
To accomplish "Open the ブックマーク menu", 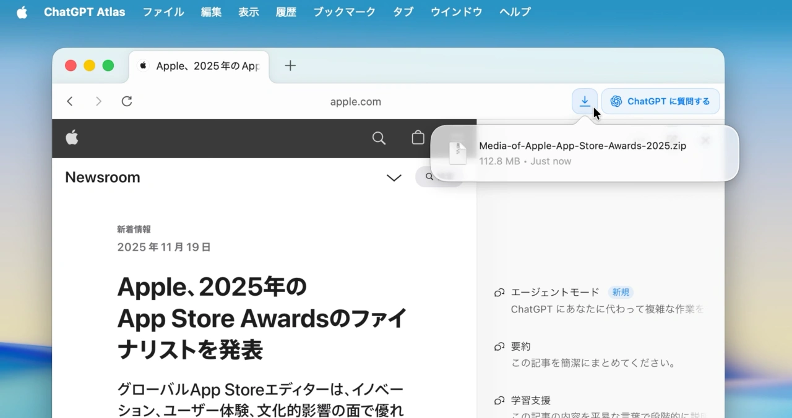I will [344, 12].
